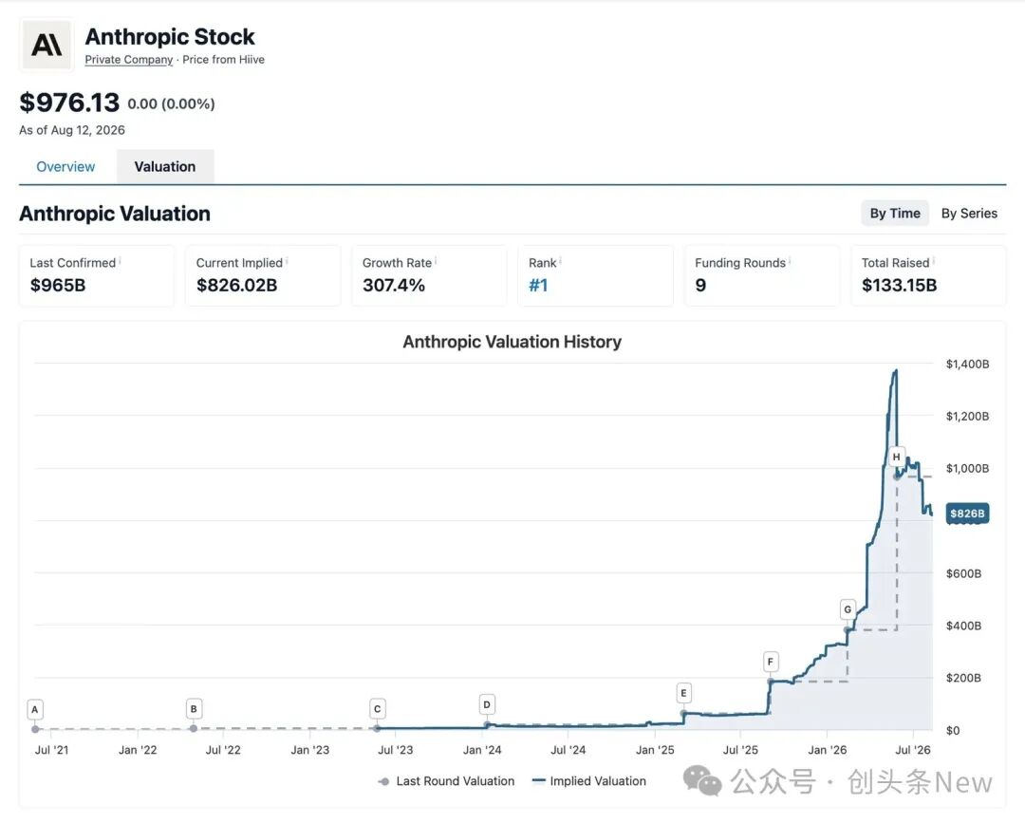Click the Total Raised info icon
Screen dimensions: 1025x823
934,261
